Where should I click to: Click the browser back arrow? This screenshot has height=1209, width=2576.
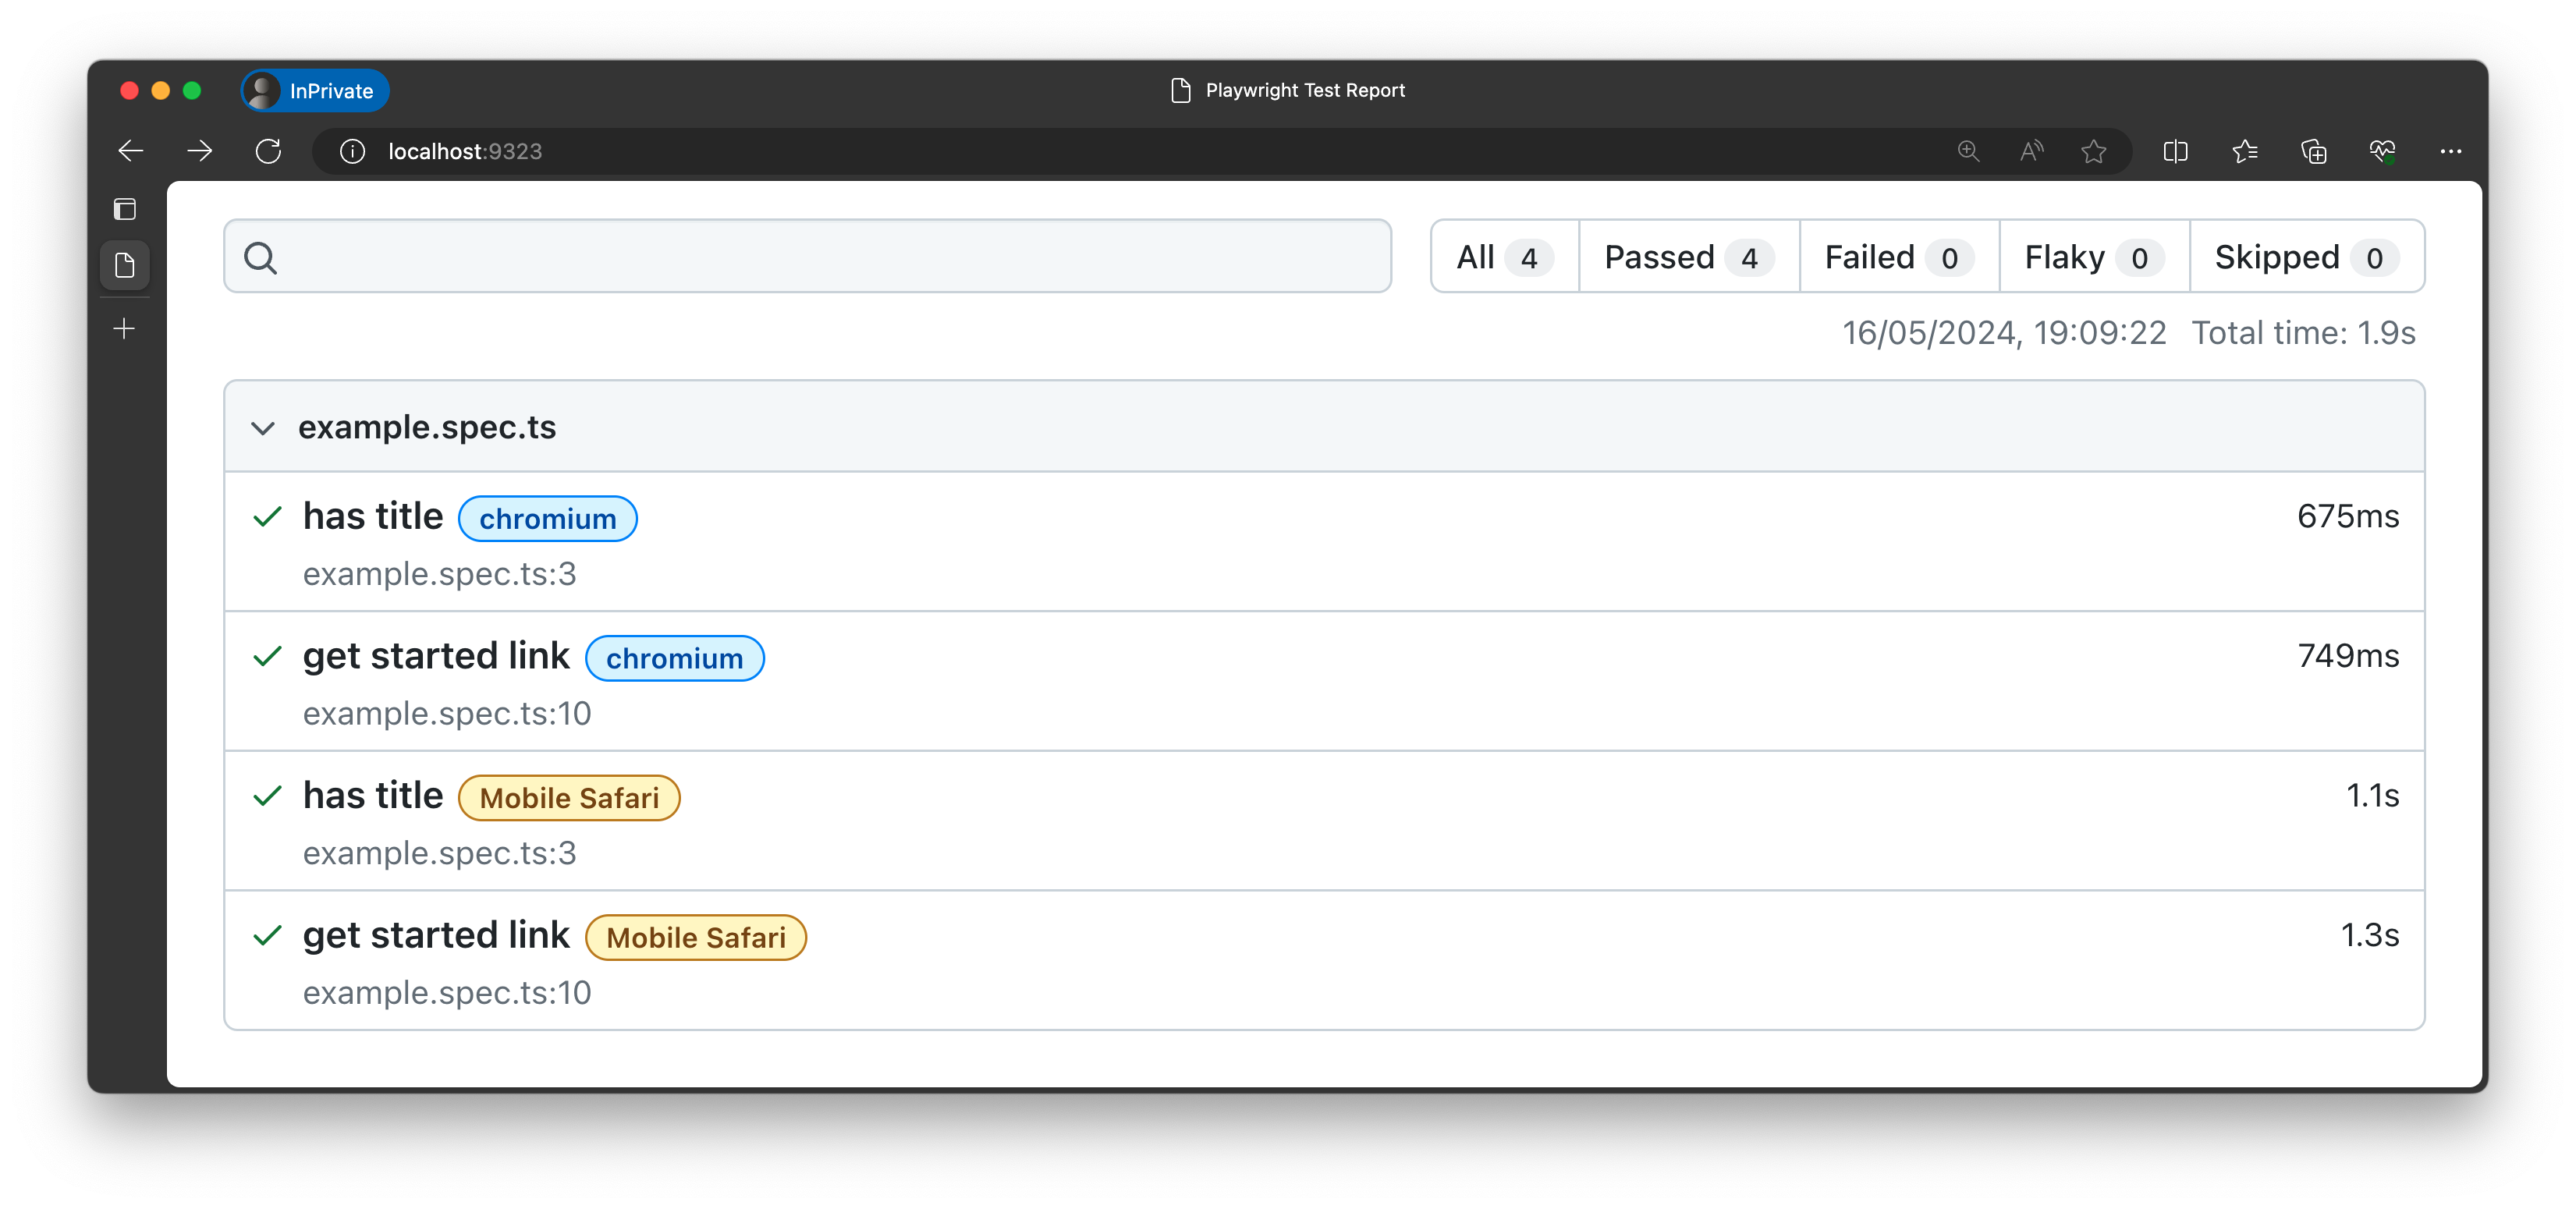click(131, 151)
